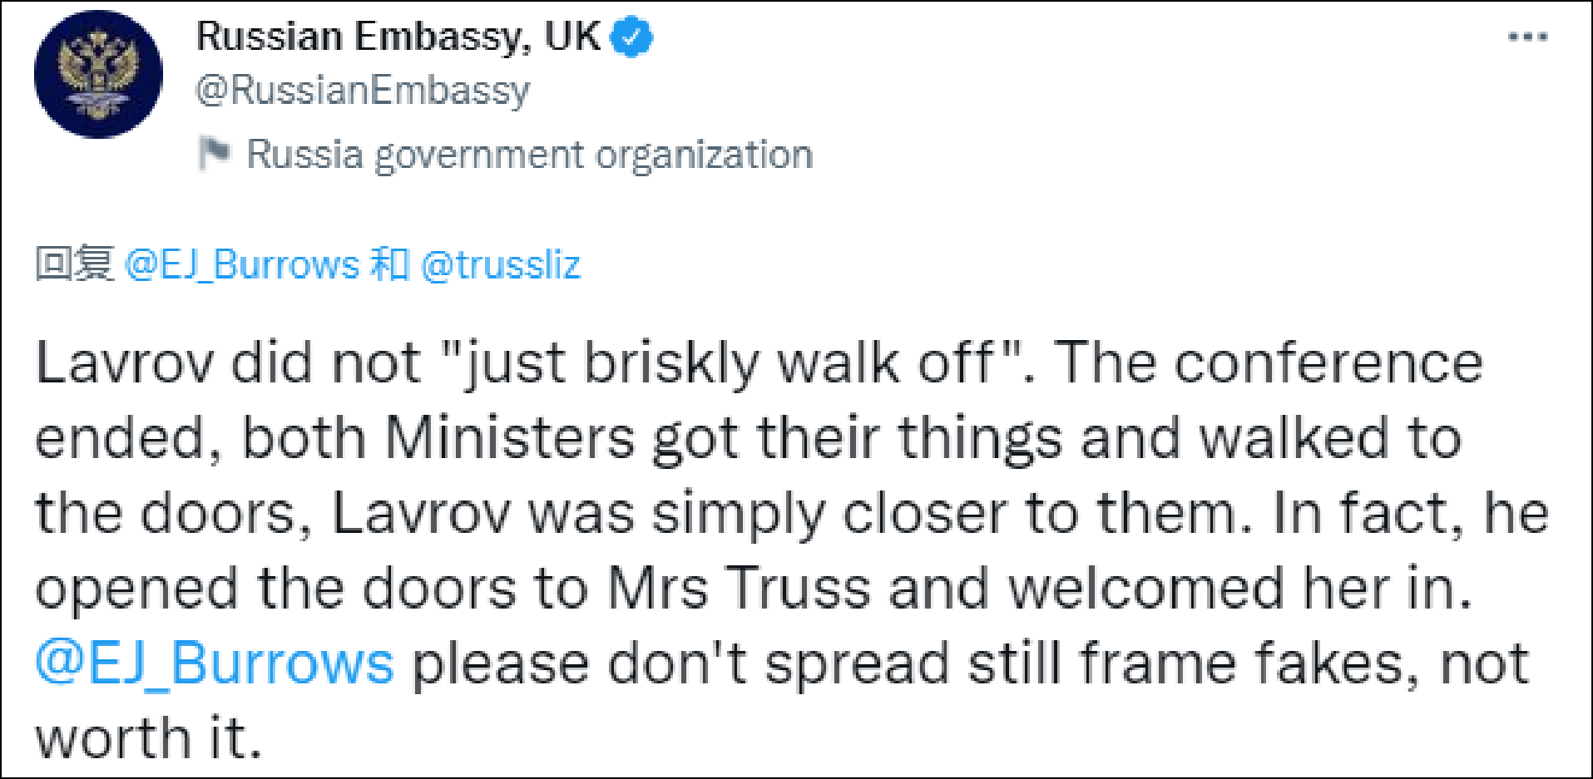The image size is (1593, 779).
Task: Open the "Russian Embassy, UK" display name
Action: pos(398,37)
